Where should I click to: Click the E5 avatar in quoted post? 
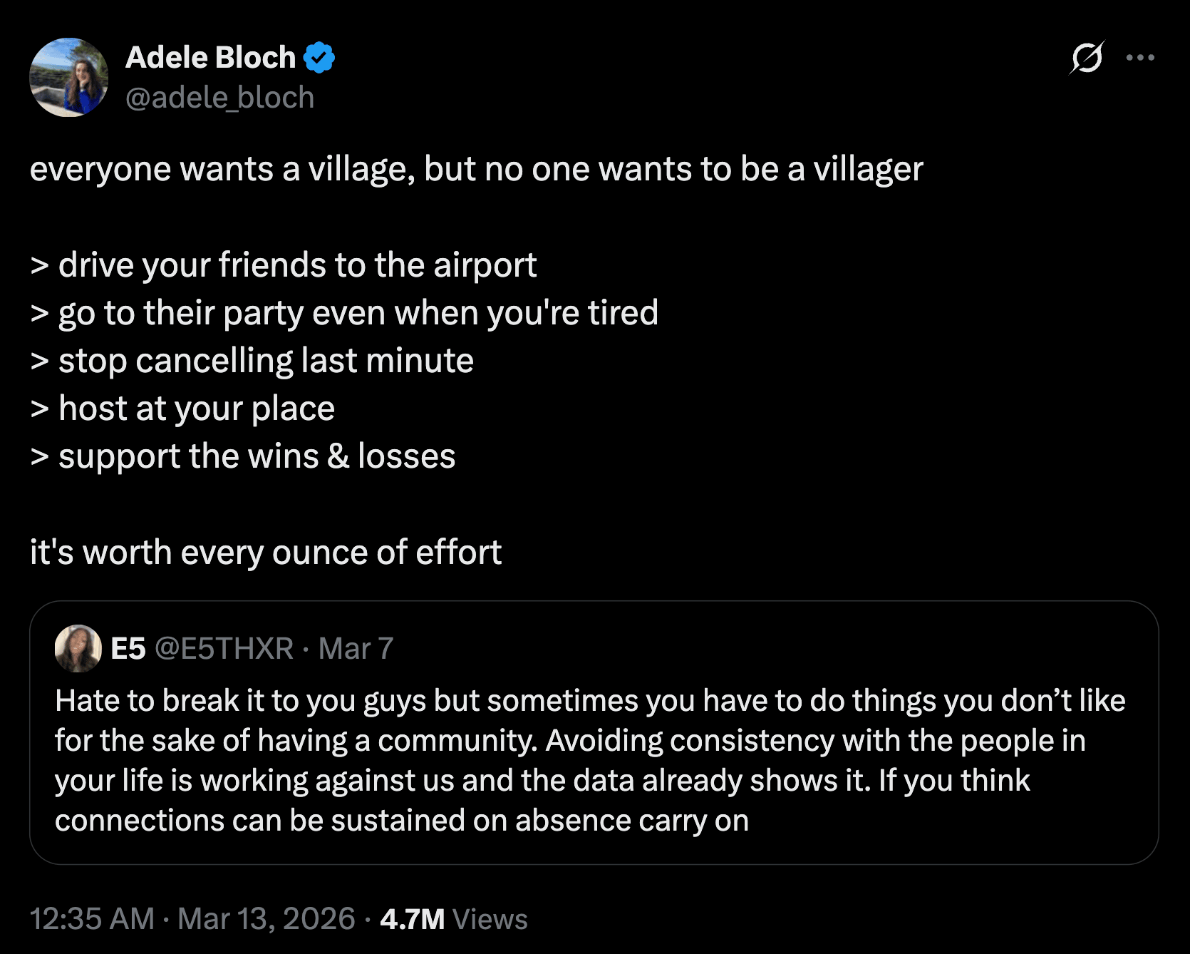tap(78, 648)
